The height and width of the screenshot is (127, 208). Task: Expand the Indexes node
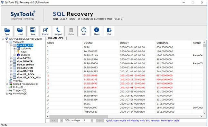(x=14, y=55)
